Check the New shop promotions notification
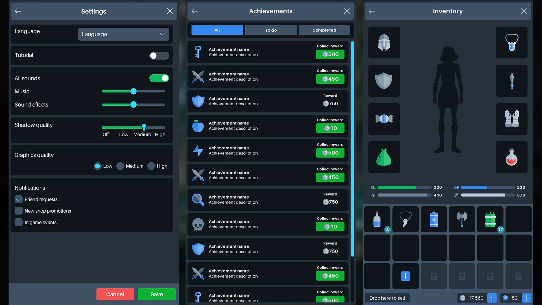Viewport: 542px width, 305px height. point(18,211)
